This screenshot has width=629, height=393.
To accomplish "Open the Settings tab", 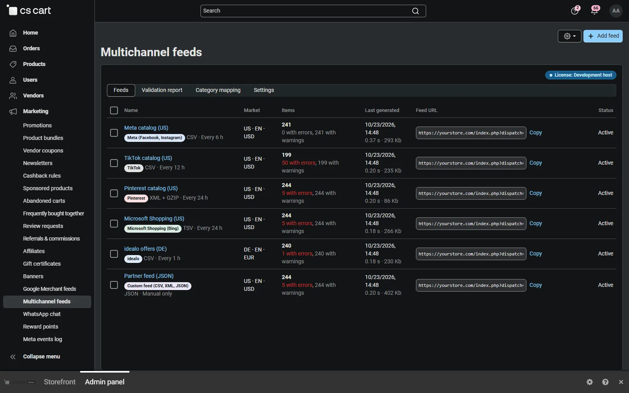I will (264, 90).
